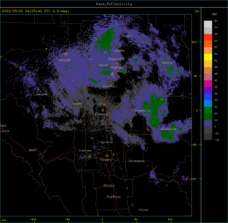Image resolution: width=228 pixels, height=223 pixels.
Task: Click the ThreeHills city label
Action: 142,111
